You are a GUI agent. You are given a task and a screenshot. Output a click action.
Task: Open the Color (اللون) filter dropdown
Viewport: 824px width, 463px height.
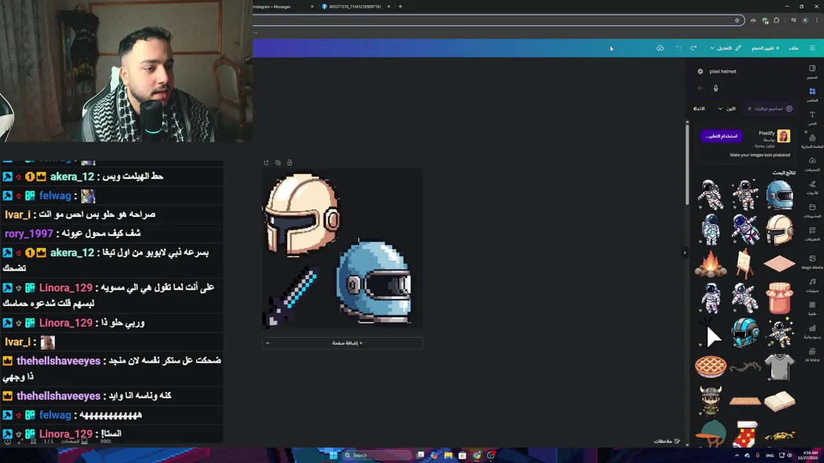click(x=727, y=109)
